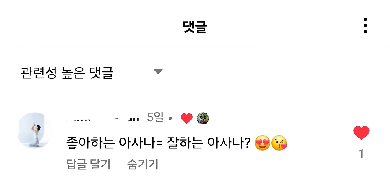
Task: View the commenter's yoga pose profile picture
Action: [34, 130]
